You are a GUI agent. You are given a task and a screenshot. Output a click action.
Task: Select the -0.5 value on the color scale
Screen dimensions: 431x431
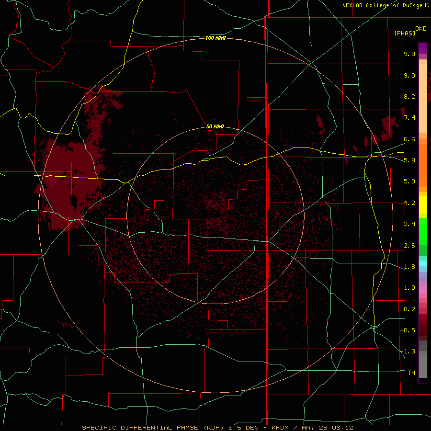[408, 330]
